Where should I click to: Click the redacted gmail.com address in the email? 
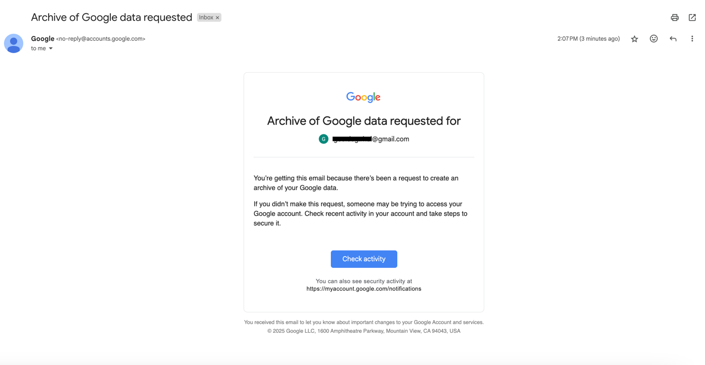371,139
